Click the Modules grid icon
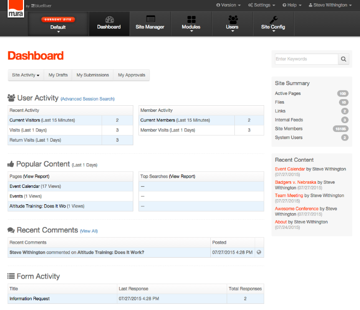This screenshot has height=310, width=360. coord(191,20)
